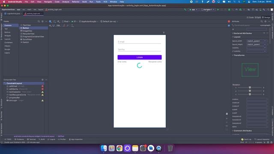Click the LOGIN button in design preview

click(x=140, y=57)
